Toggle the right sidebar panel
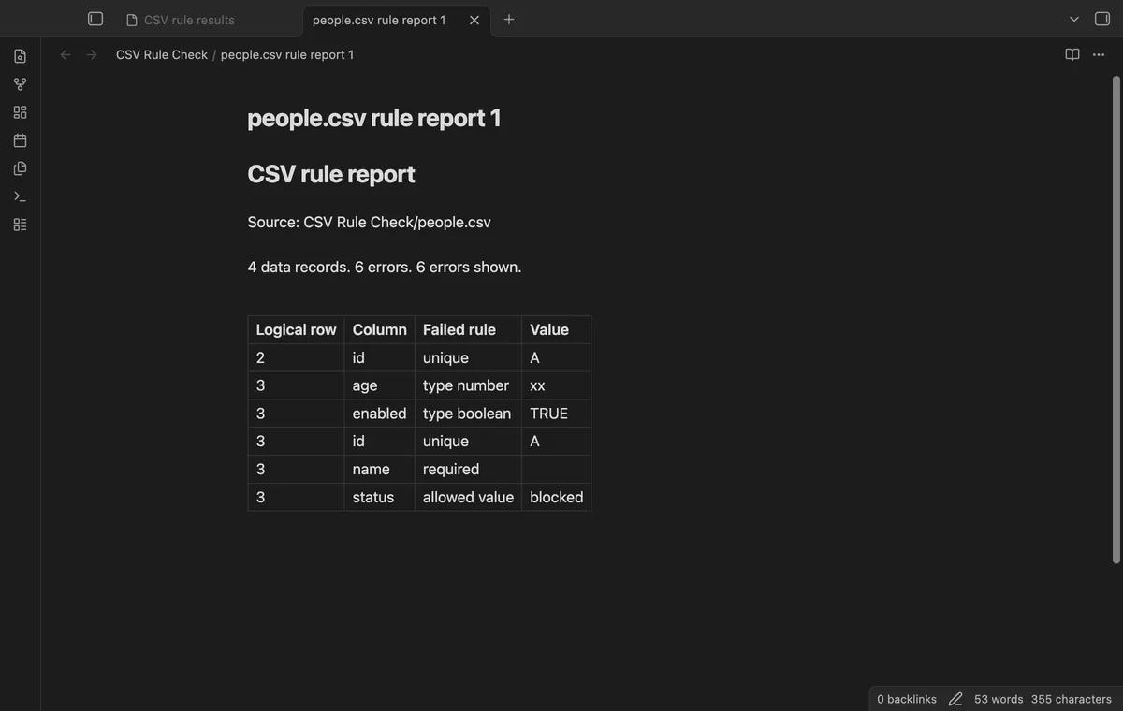 1102,19
